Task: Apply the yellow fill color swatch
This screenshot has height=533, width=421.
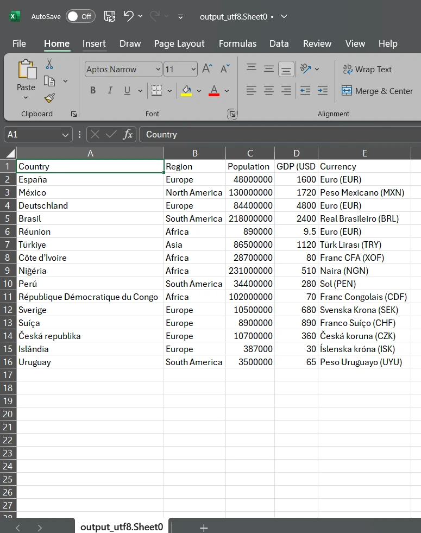Action: [186, 91]
